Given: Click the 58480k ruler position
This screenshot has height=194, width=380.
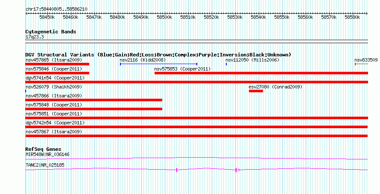Looking at the screenshot, I should click(117, 17).
